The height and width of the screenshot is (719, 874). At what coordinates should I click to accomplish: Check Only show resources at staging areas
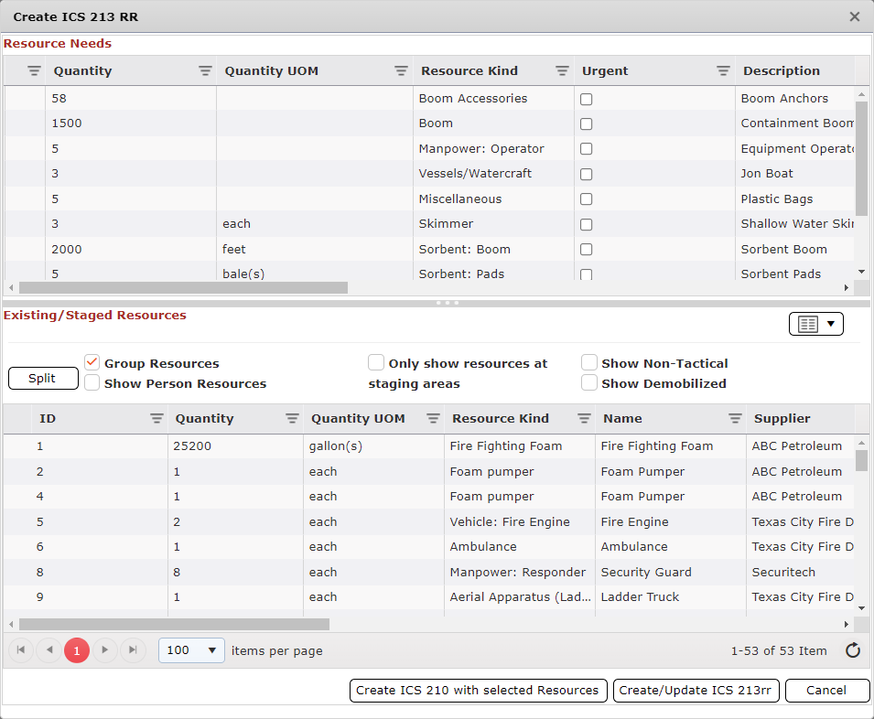(x=376, y=362)
